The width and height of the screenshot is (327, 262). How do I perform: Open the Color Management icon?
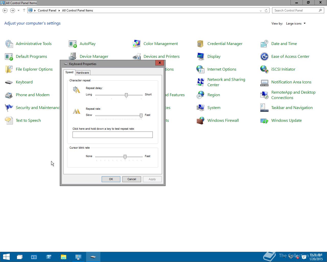pos(137,44)
